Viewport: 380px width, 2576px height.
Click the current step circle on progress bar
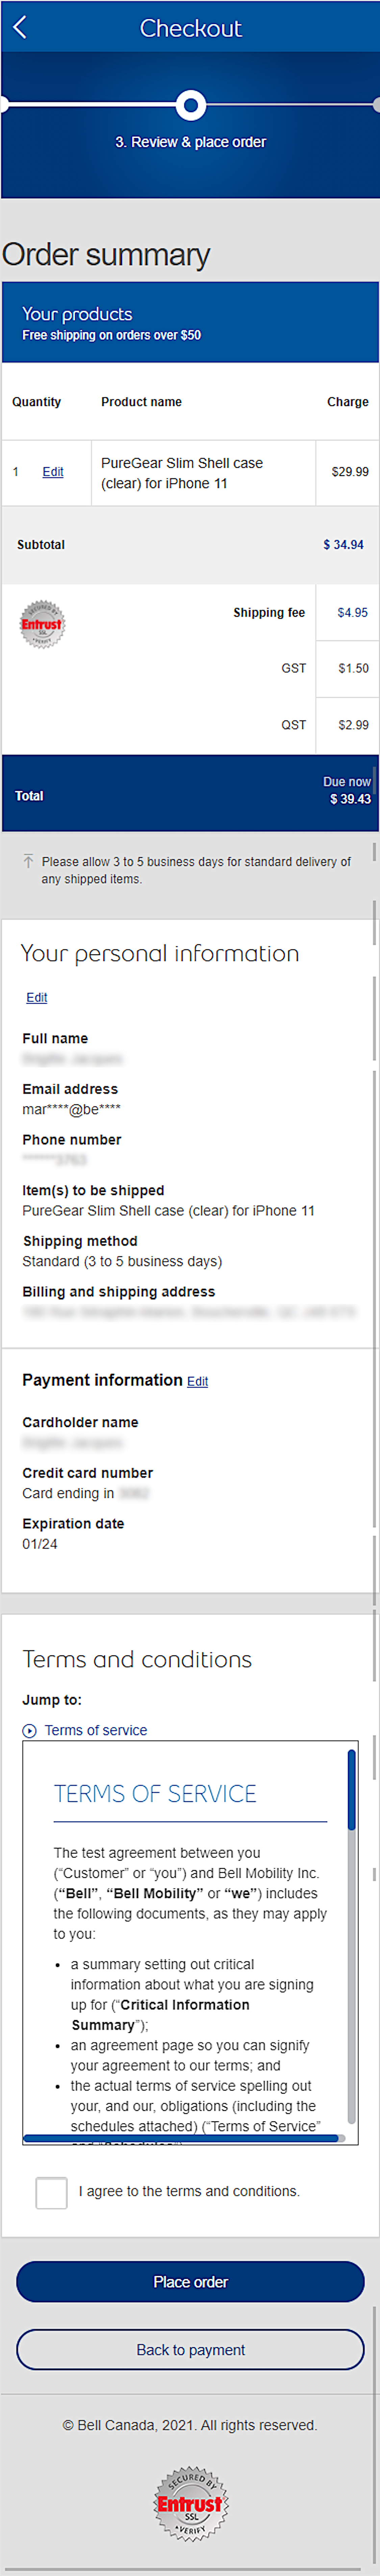tap(191, 104)
